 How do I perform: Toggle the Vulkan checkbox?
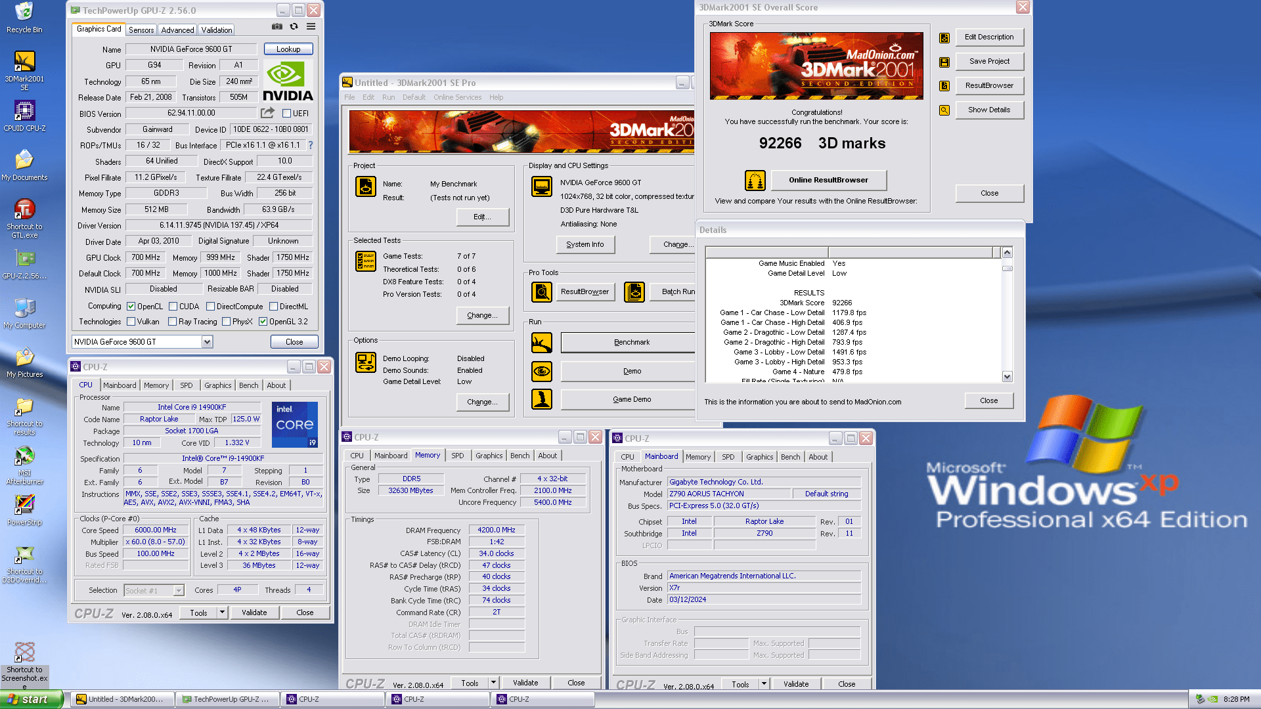131,322
